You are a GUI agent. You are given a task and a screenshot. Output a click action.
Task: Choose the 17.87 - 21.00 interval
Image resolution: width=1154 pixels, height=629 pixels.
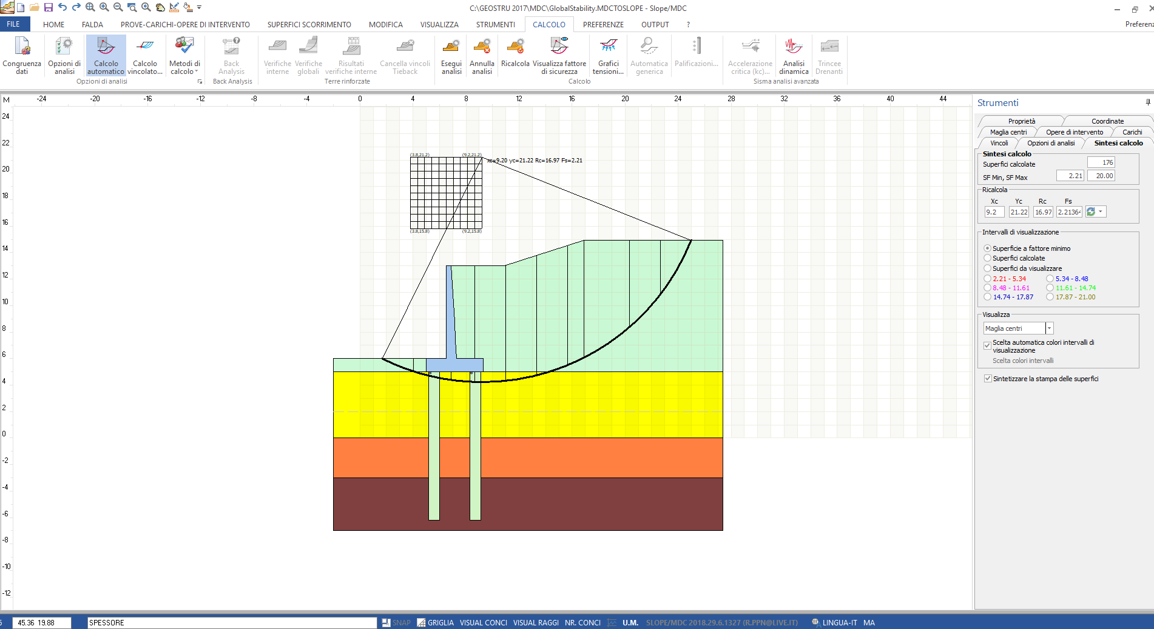click(1071, 297)
